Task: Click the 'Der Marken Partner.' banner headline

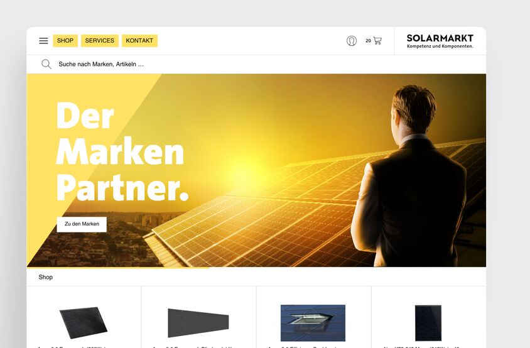Action: 122,152
